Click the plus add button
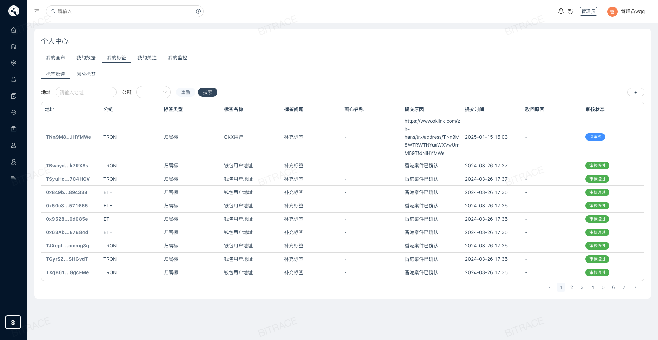Image resolution: width=658 pixels, height=340 pixels. [636, 92]
